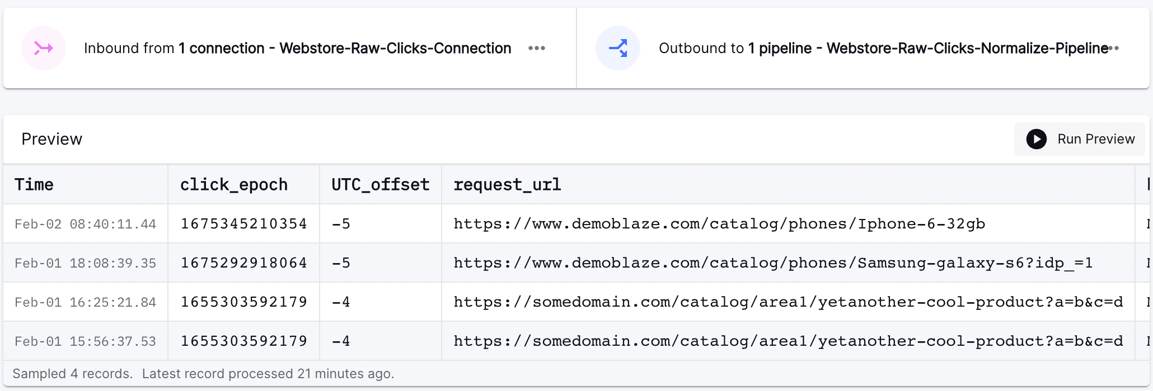1153x391 pixels.
Task: Click UTC_offset -4 in the last row
Action: coord(341,341)
